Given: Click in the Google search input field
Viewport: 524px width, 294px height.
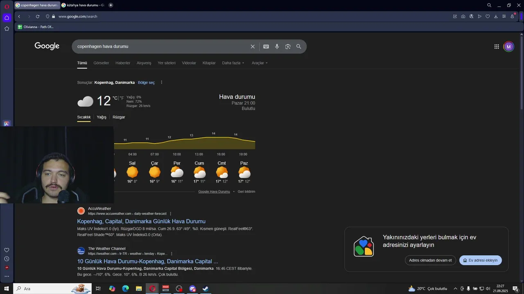Looking at the screenshot, I should pyautogui.click(x=162, y=47).
